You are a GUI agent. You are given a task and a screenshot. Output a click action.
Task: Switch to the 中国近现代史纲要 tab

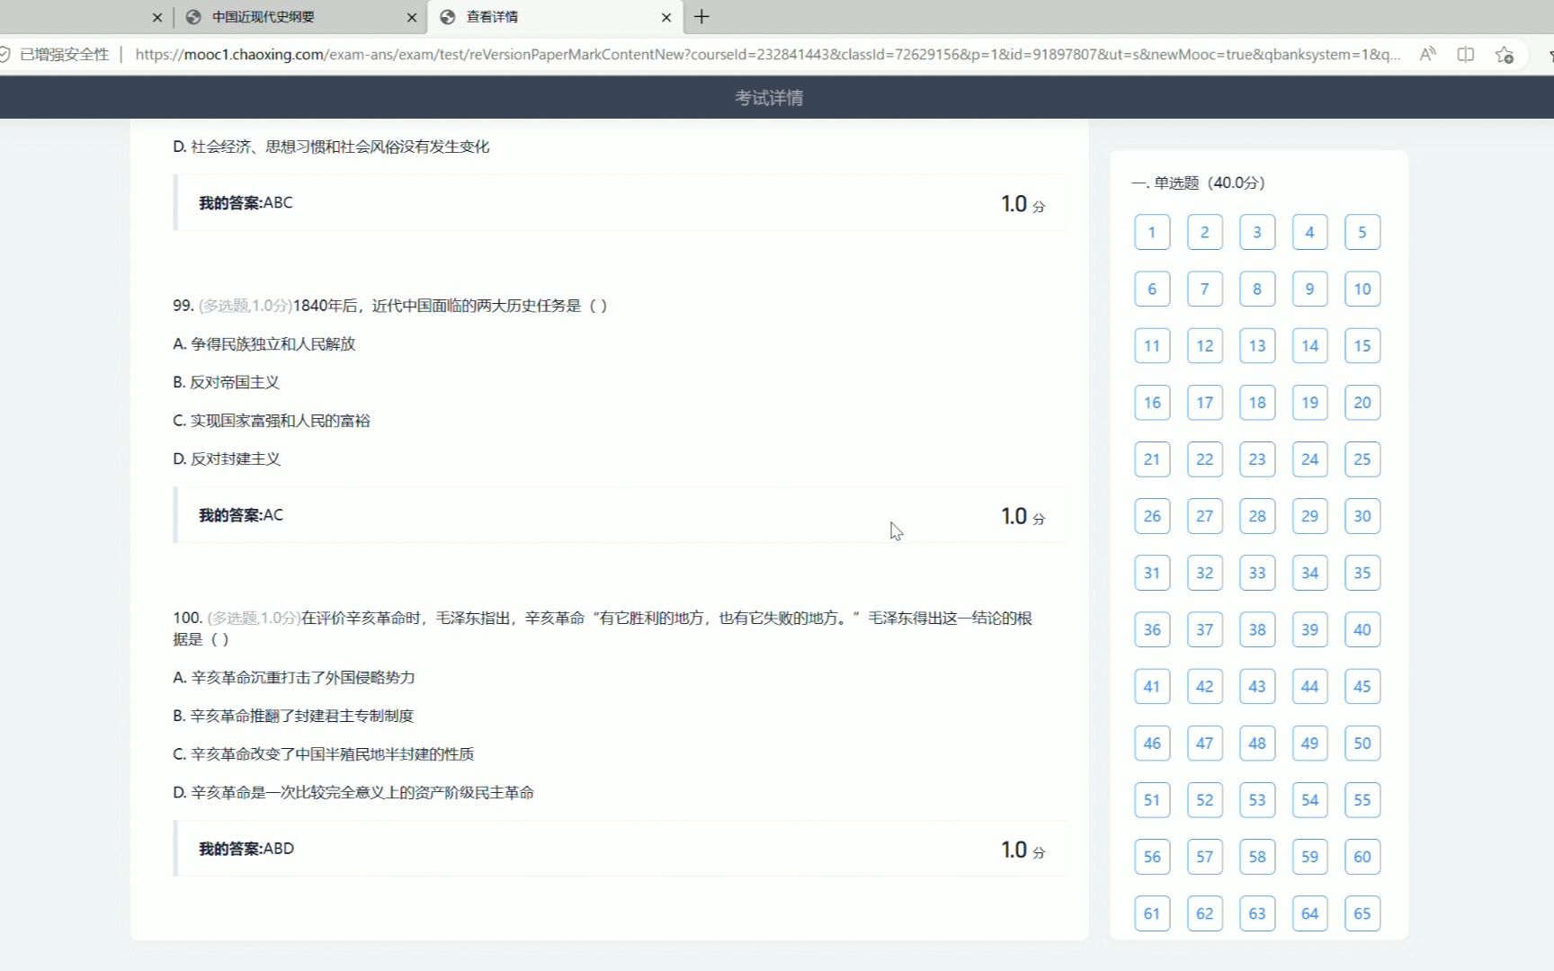point(263,17)
